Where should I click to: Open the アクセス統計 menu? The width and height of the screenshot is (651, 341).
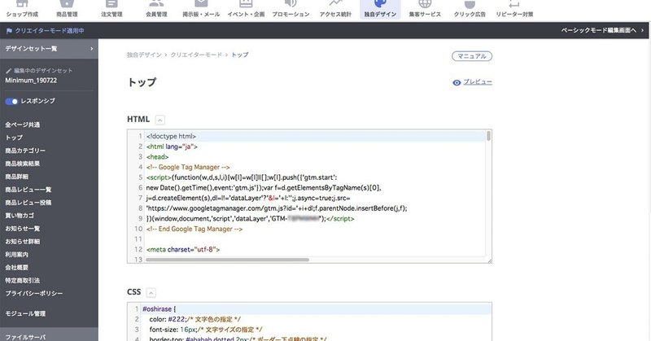point(335,9)
